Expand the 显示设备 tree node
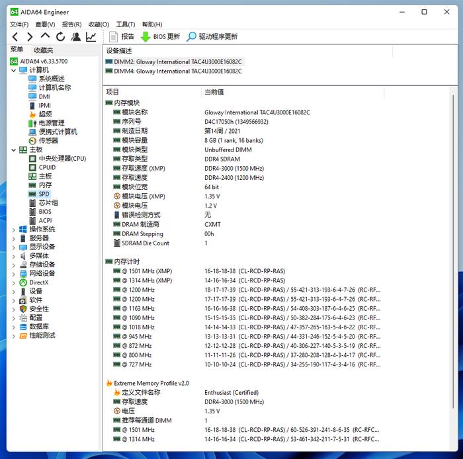The image size is (463, 459). tap(13, 247)
